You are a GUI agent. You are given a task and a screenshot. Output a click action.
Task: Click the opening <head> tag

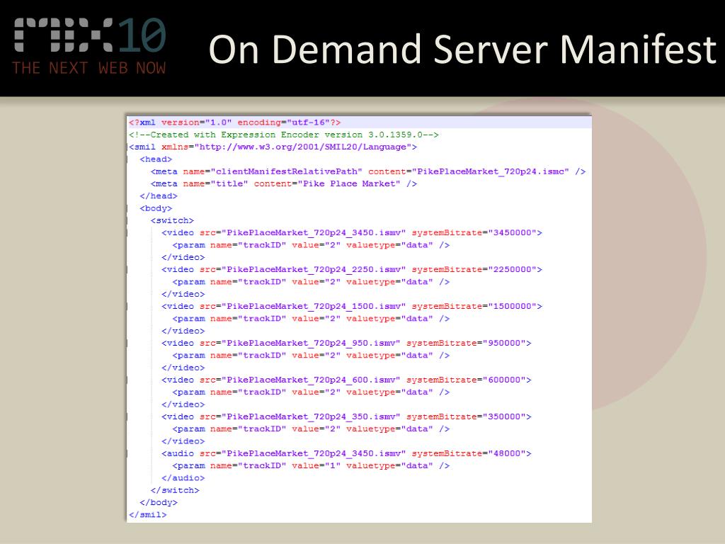[x=156, y=159]
